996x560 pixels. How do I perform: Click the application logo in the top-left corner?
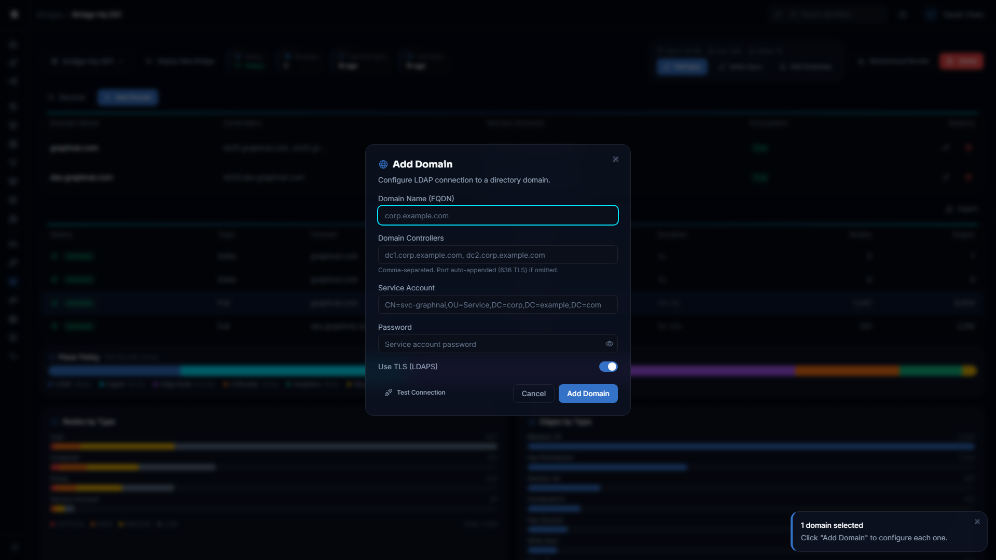[14, 14]
